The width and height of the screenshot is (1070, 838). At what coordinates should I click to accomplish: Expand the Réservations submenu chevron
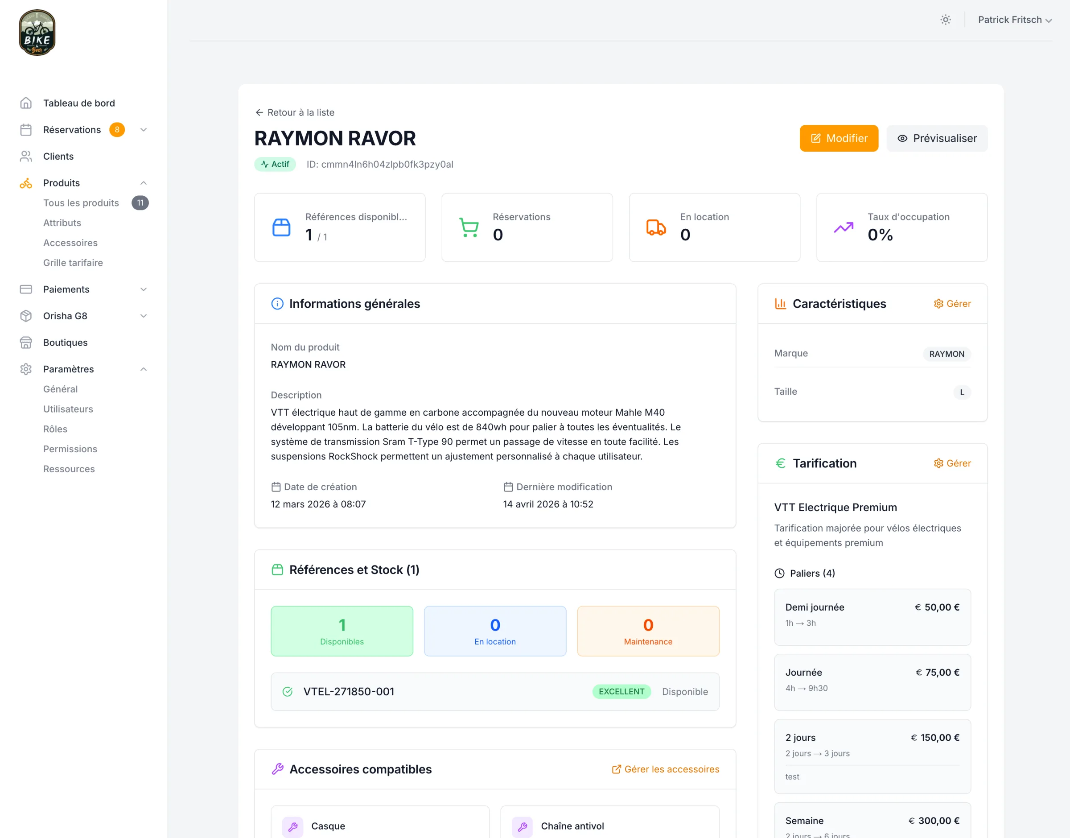(x=144, y=129)
